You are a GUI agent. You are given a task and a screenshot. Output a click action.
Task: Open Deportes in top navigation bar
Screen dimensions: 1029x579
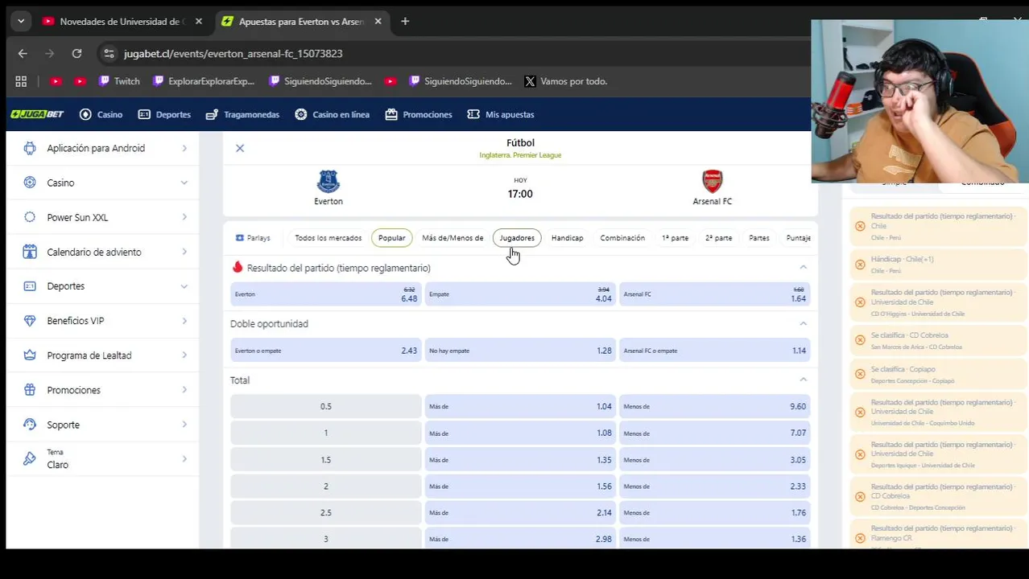coord(164,114)
